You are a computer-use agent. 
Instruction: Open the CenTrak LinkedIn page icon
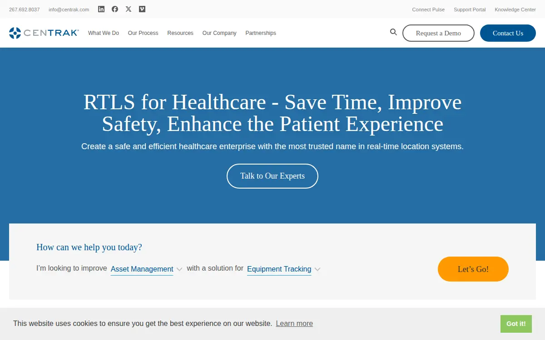[101, 9]
